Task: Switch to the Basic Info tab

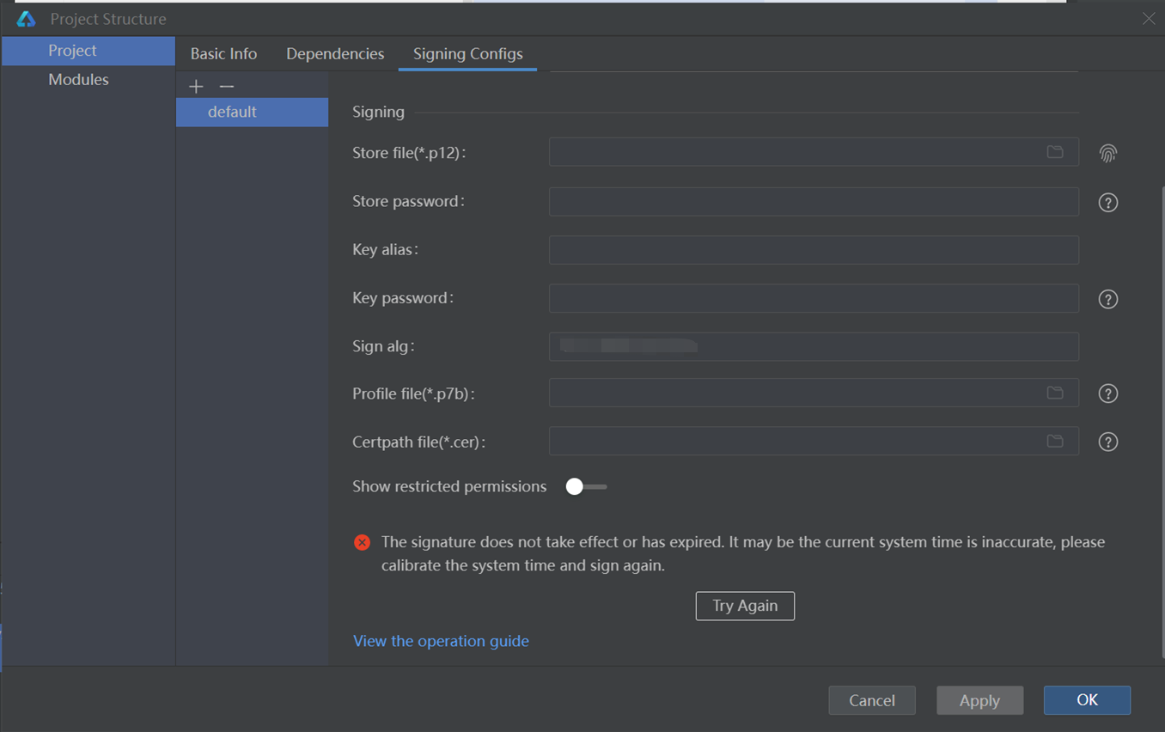Action: tap(223, 54)
